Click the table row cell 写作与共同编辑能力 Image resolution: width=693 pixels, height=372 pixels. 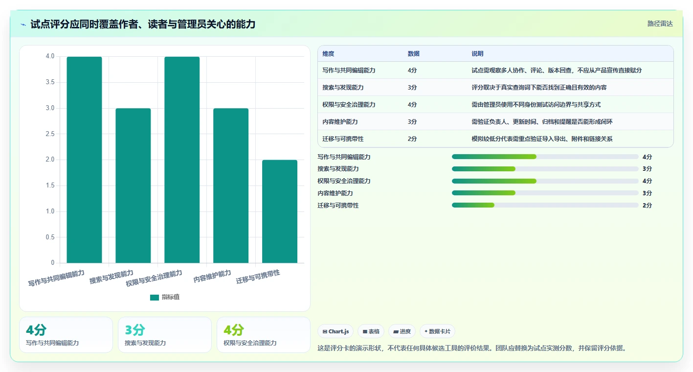[349, 70]
